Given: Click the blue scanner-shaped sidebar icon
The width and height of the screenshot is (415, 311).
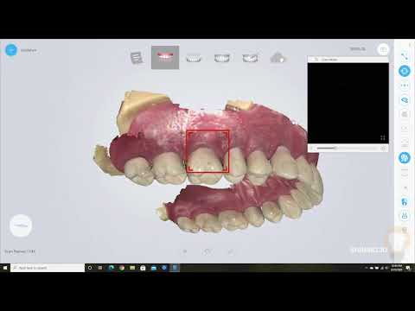Looking at the screenshot, I should (x=405, y=100).
